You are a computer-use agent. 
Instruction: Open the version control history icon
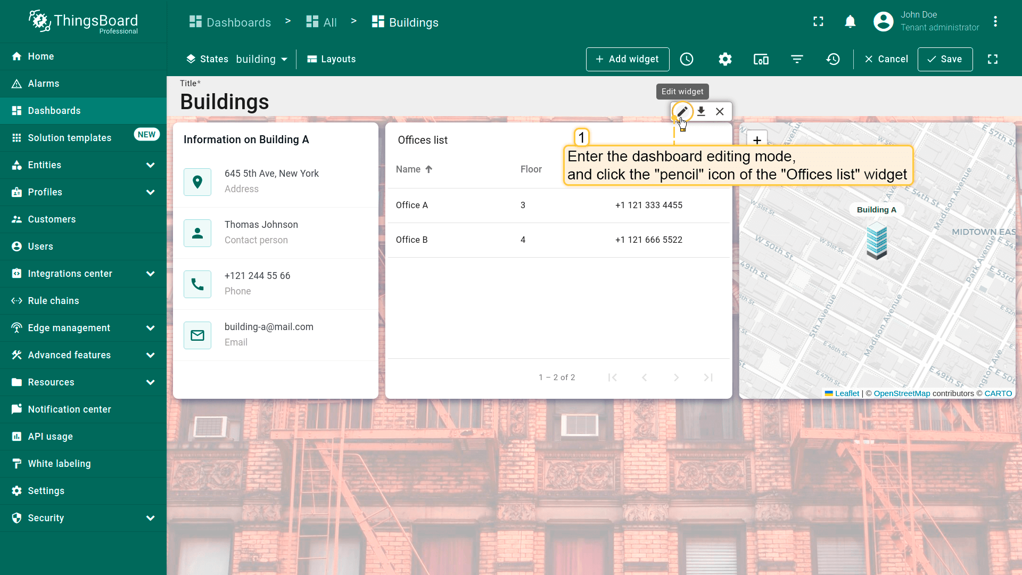pos(833,59)
